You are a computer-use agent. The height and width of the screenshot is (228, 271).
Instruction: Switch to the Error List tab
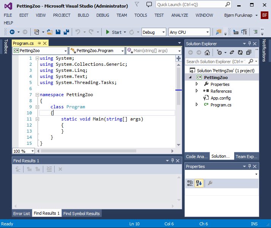pos(22,214)
